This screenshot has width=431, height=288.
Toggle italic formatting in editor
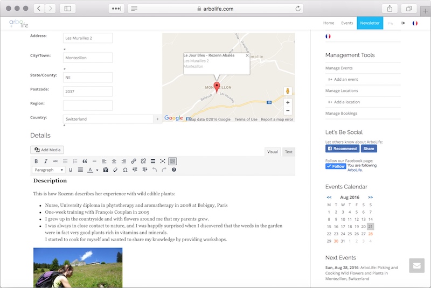[x=46, y=161]
